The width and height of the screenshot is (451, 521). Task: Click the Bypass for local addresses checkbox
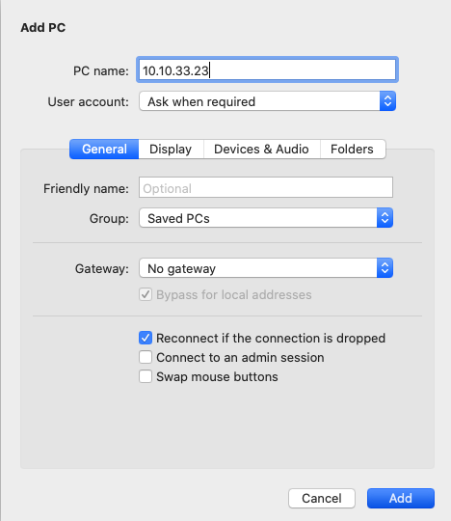(x=146, y=294)
